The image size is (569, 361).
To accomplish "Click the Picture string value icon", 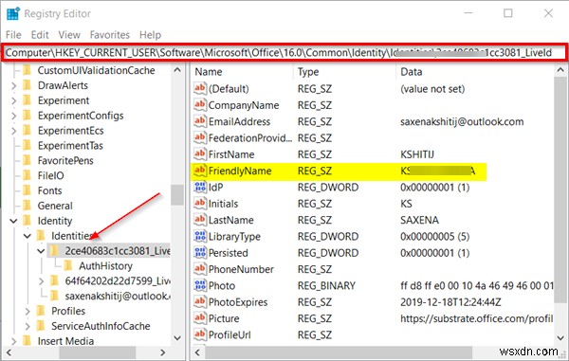I will (x=200, y=317).
